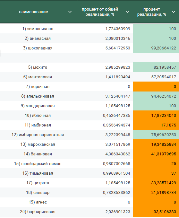Select the cell '7) перечная'
Image resolution: width=179 pixels, height=218 pixels.
point(38,87)
